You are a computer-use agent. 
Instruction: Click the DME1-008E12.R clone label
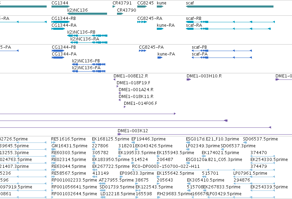click(131, 76)
